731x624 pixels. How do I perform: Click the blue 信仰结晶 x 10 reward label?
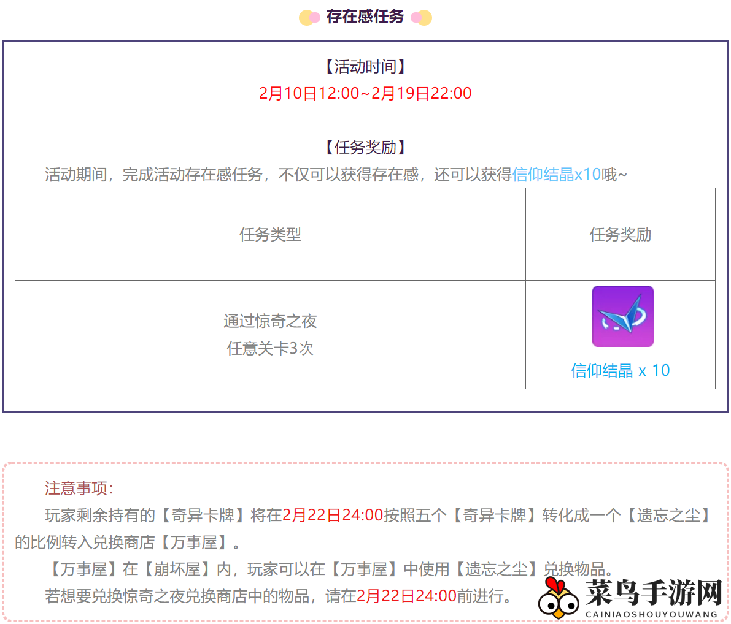click(x=620, y=370)
